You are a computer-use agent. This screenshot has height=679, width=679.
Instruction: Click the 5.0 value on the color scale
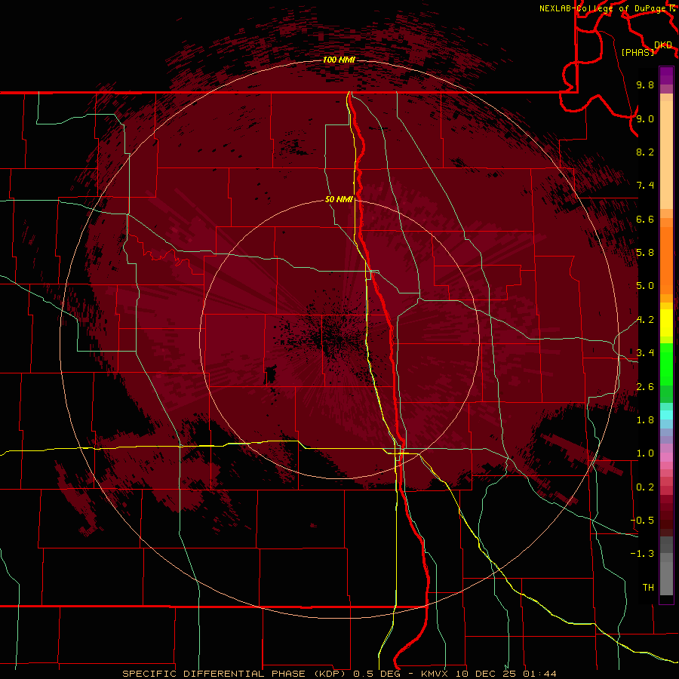645,286
